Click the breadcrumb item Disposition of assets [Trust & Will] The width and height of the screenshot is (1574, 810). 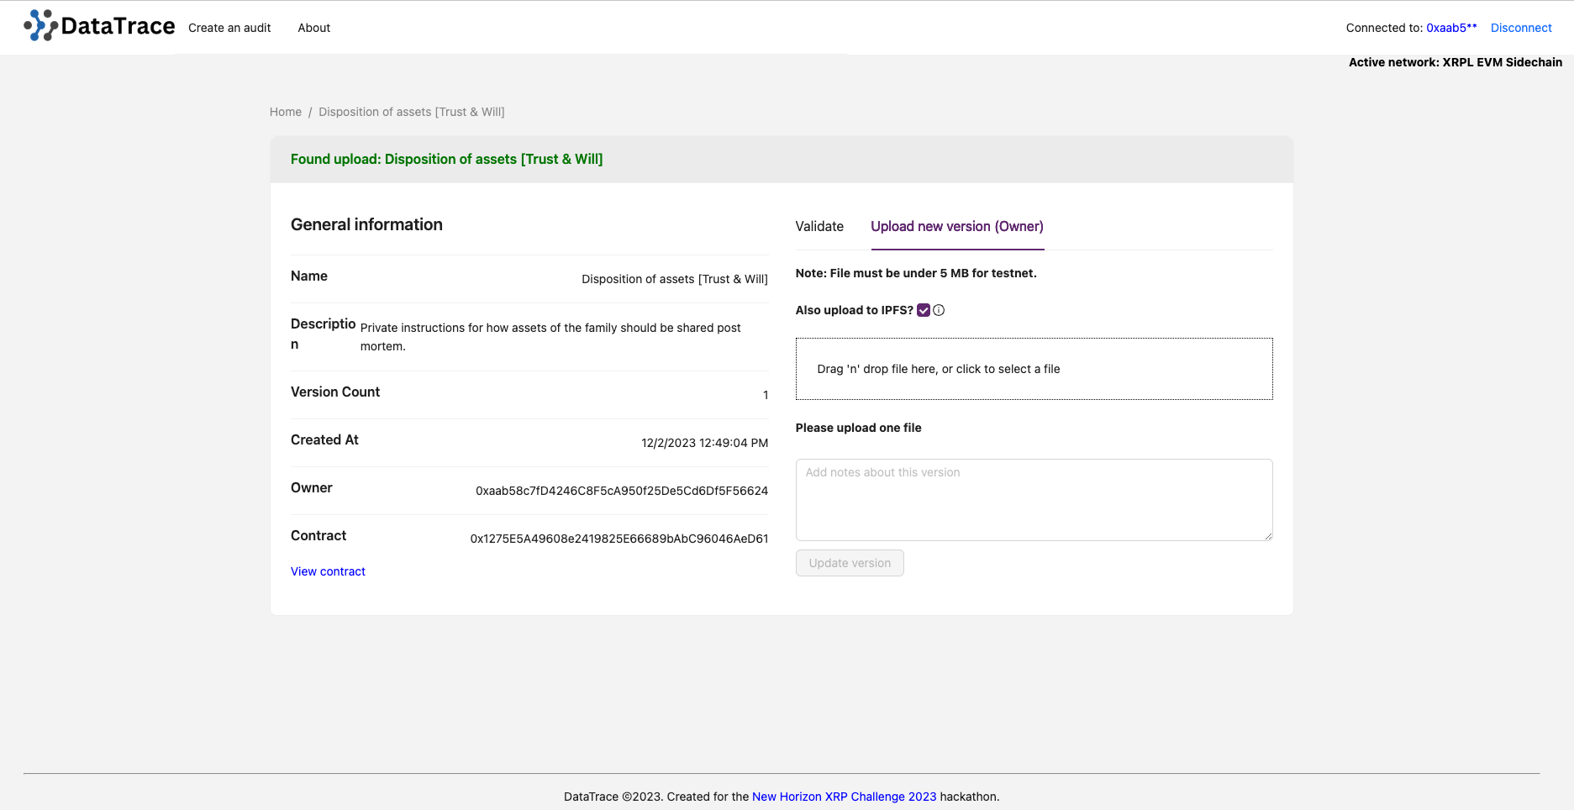click(412, 112)
